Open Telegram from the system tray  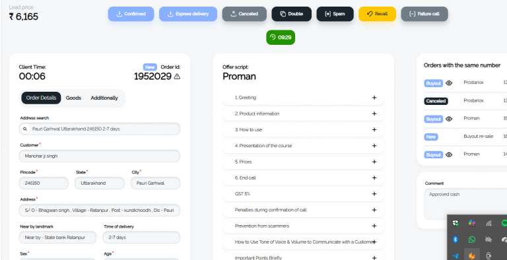[456, 256]
